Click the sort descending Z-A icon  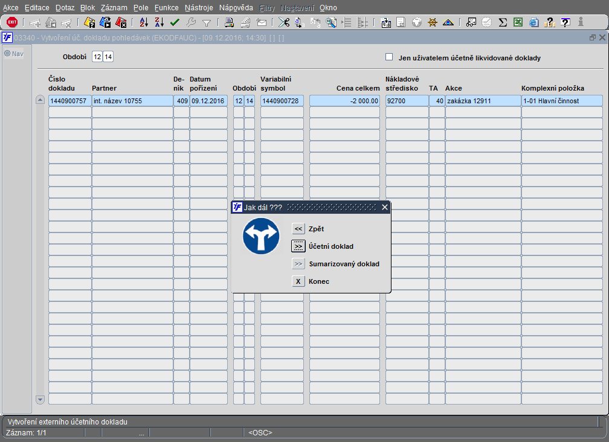[x=159, y=22]
